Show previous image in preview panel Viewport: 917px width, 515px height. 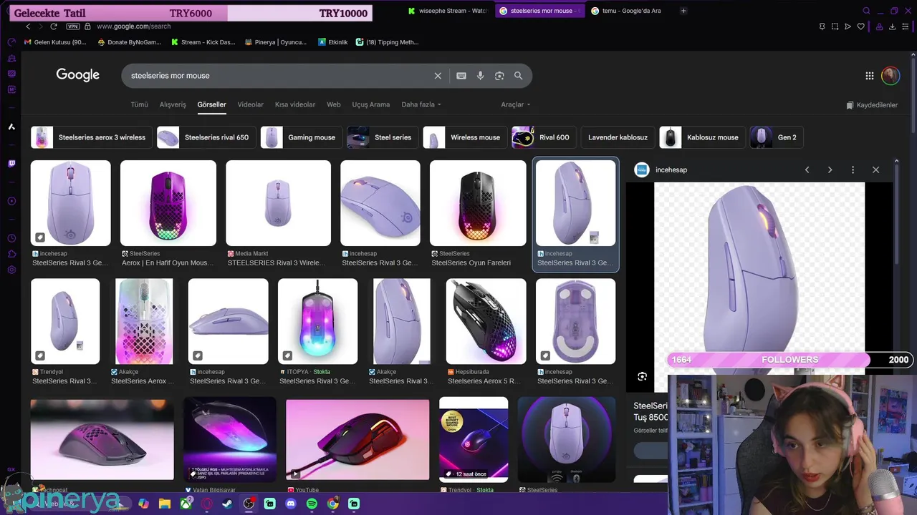(807, 170)
